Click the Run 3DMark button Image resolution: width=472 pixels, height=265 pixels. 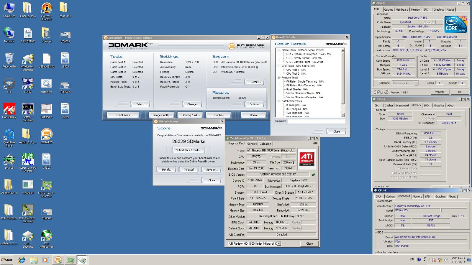pos(123,115)
